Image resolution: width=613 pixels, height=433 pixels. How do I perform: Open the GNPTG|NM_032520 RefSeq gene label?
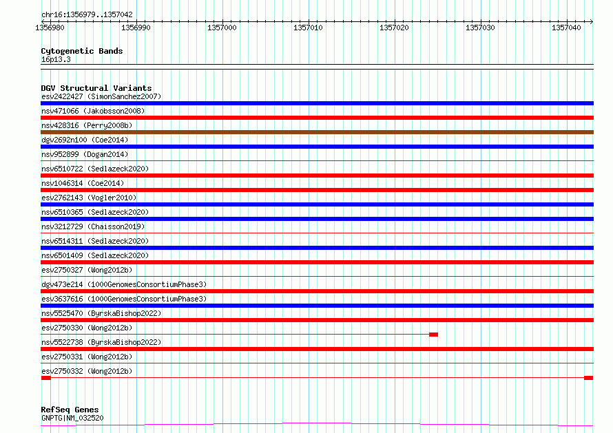pos(72,418)
